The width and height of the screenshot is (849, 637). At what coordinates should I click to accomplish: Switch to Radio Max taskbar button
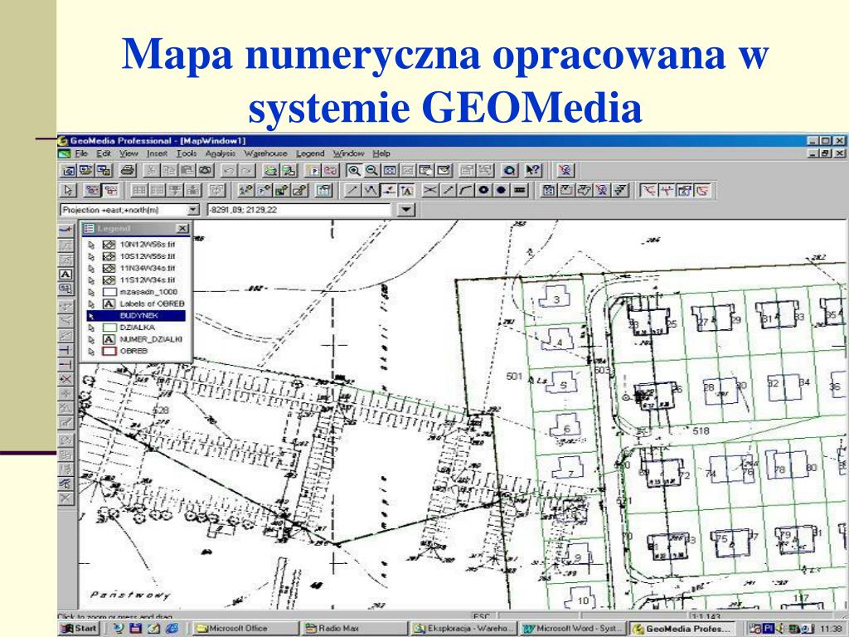353,629
